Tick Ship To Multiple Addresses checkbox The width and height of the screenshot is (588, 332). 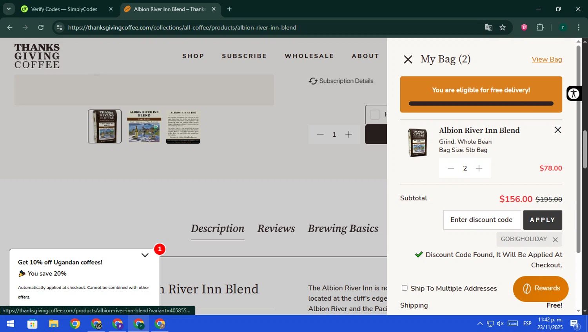[405, 288]
